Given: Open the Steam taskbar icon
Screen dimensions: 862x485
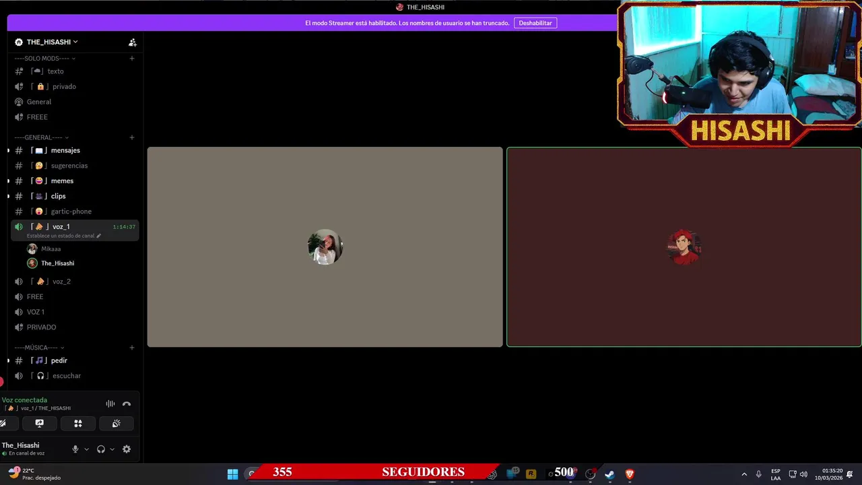Looking at the screenshot, I should 609,474.
